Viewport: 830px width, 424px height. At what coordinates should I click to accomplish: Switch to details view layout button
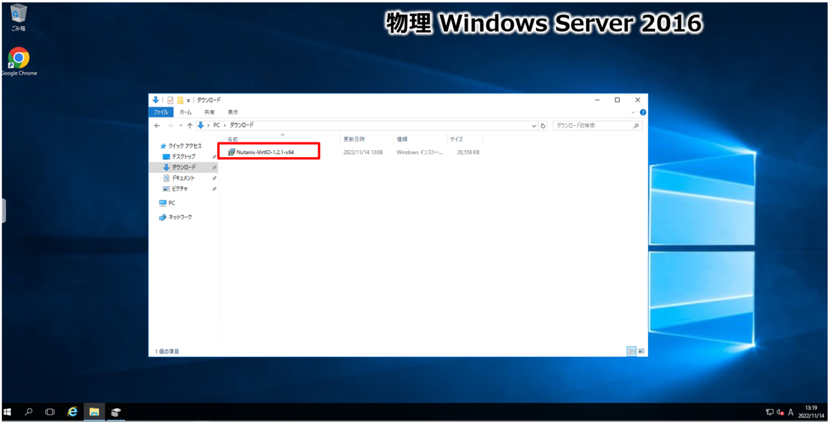pos(631,351)
